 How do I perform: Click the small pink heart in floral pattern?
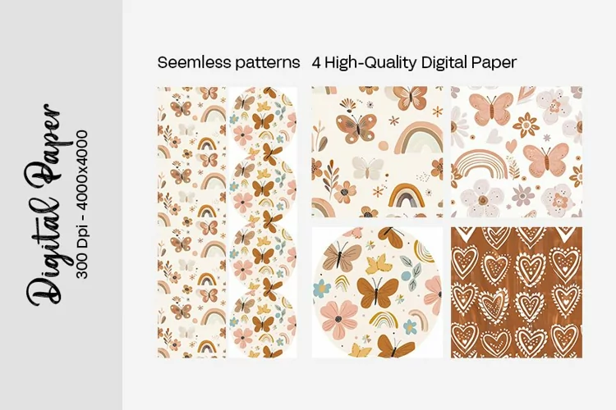(x=511, y=146)
